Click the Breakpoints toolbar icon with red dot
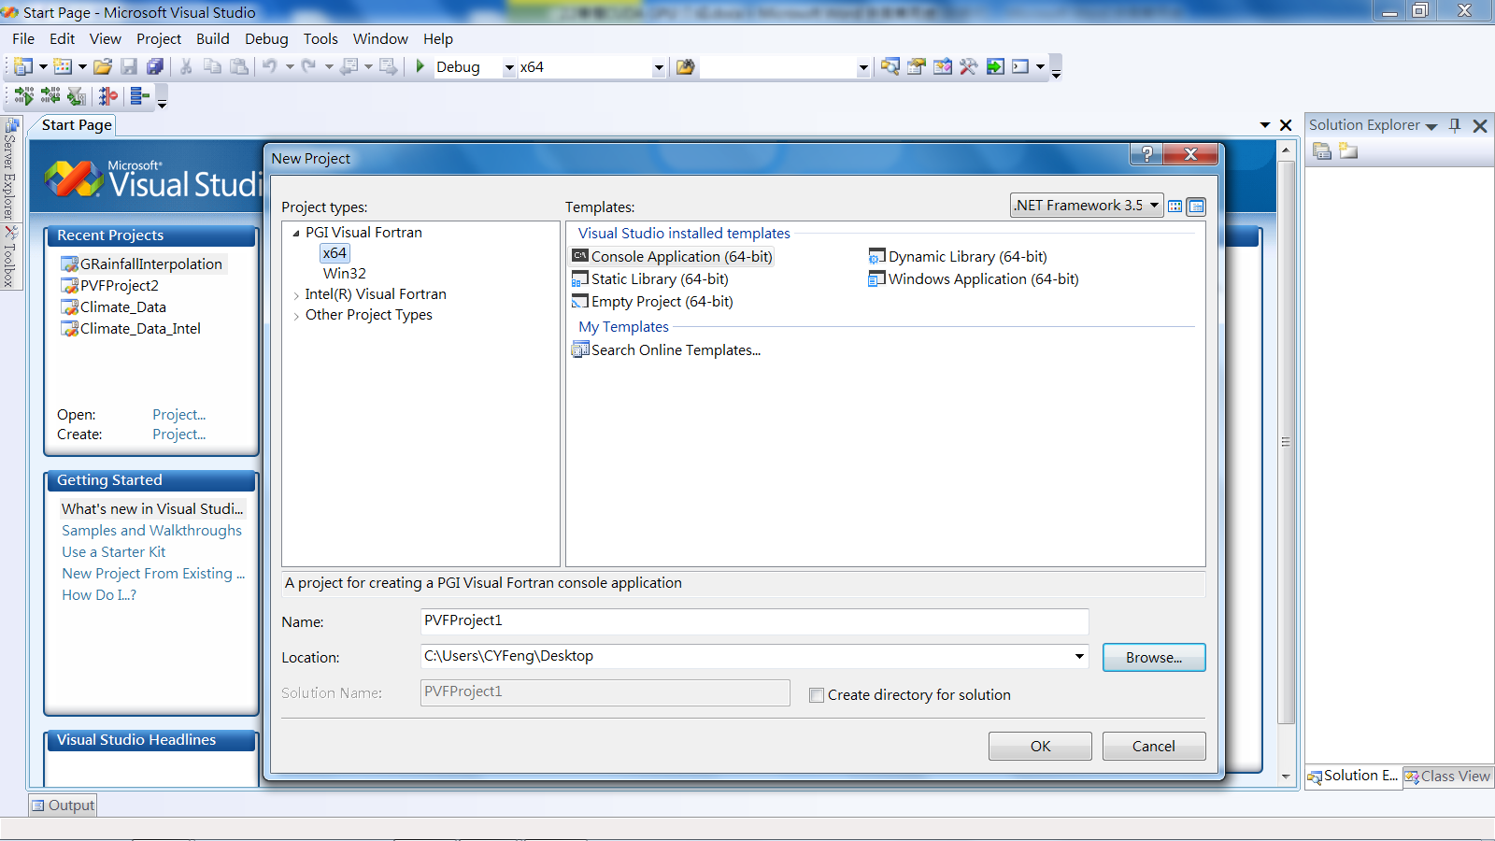 (x=108, y=96)
